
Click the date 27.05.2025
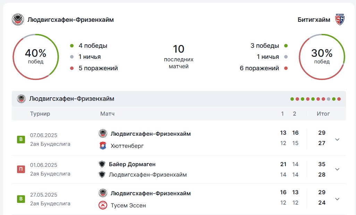click(44, 195)
